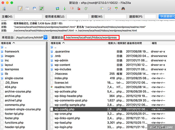Select remote wp-login.php file
This screenshot has width=175, height=130.
coord(63,127)
